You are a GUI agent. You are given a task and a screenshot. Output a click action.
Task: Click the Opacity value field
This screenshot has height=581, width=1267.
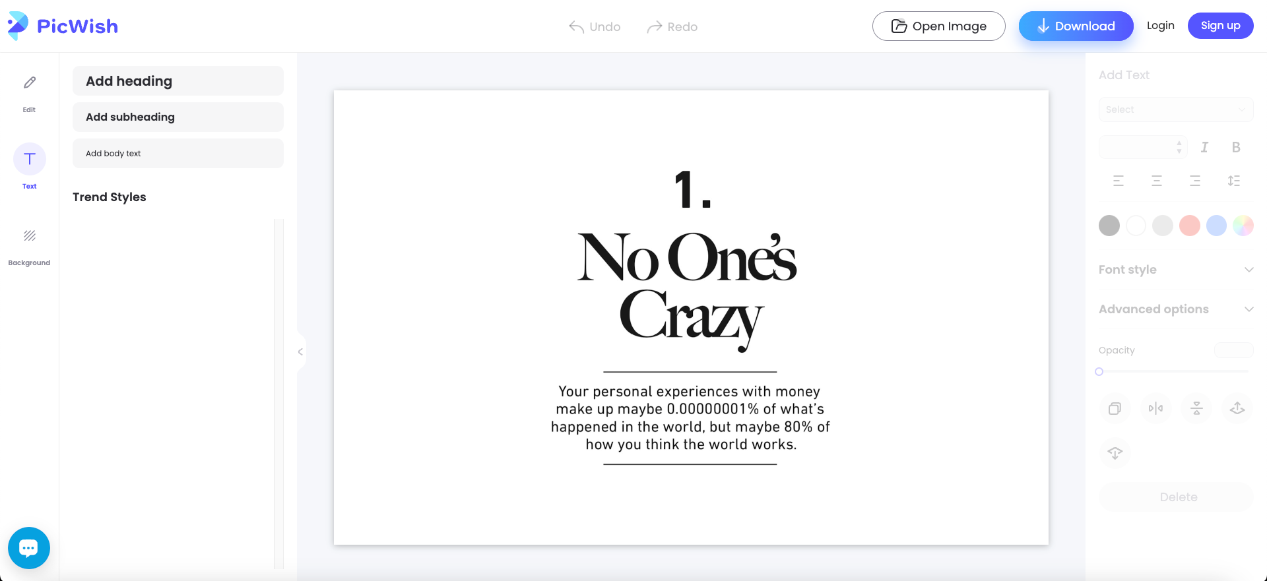coord(1233,350)
